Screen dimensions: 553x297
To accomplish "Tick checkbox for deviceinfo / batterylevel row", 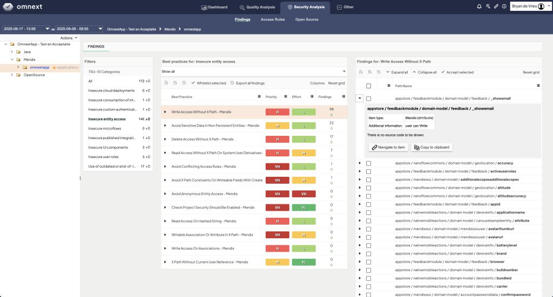I will [368, 246].
